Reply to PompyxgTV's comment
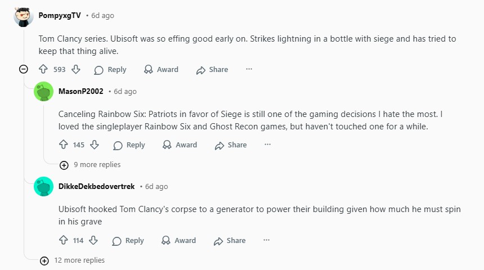This screenshot has width=484, height=270. coord(110,70)
